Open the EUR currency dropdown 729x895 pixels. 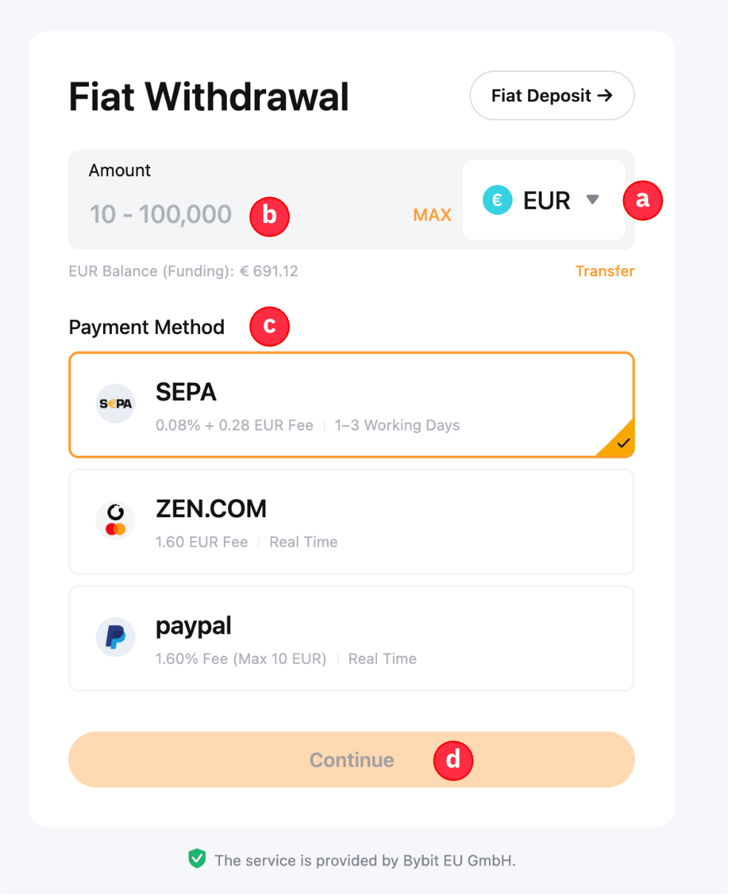tap(543, 200)
